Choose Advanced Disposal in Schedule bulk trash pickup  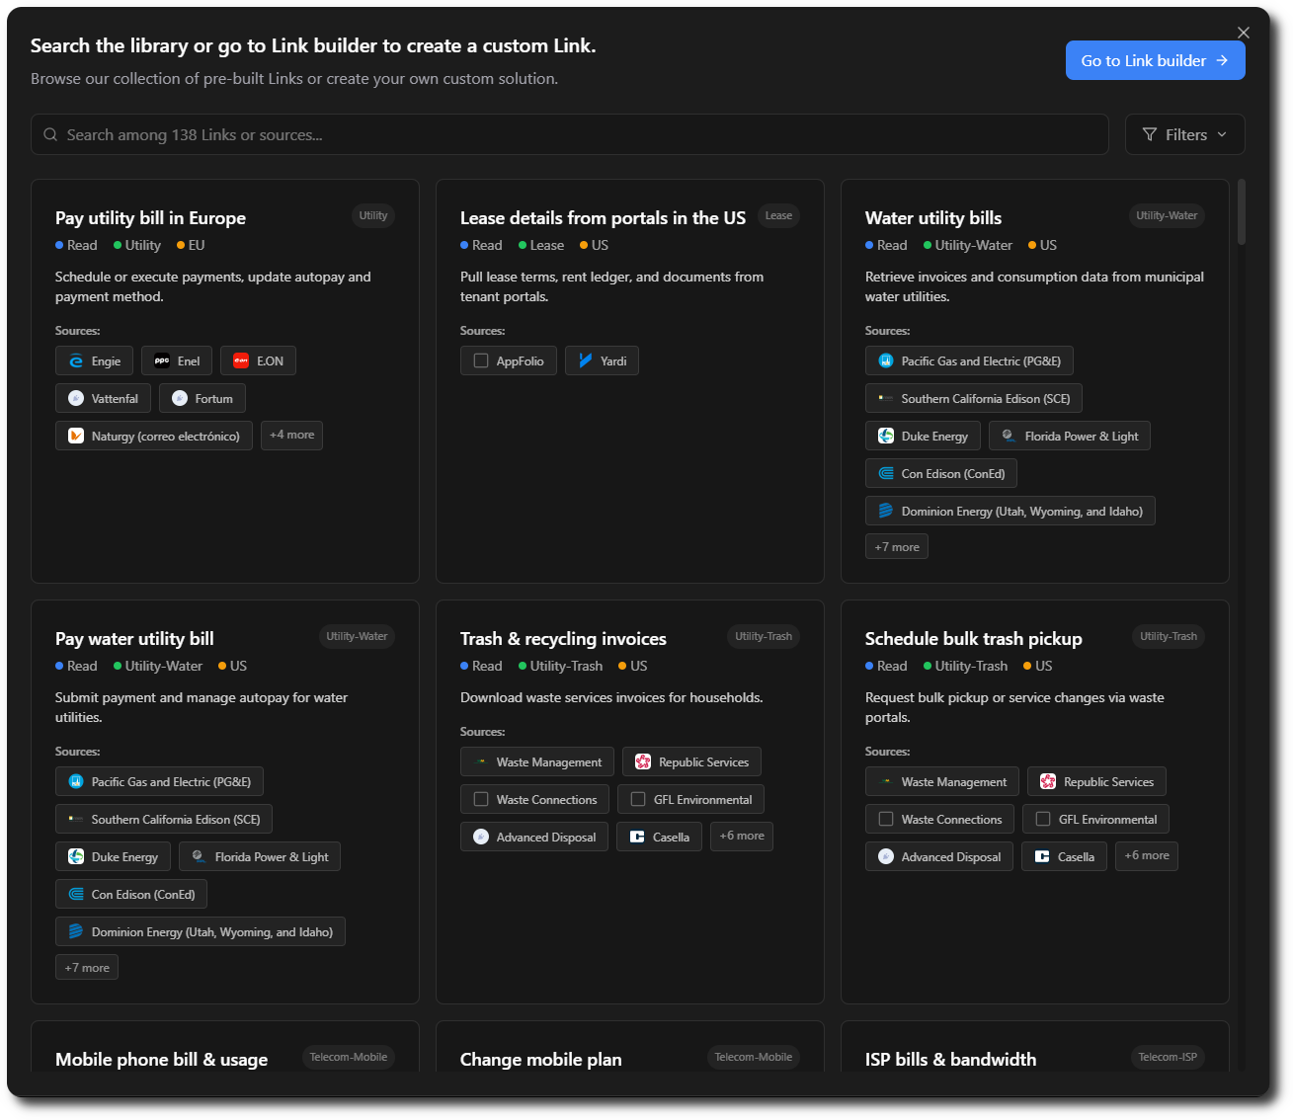tap(939, 857)
